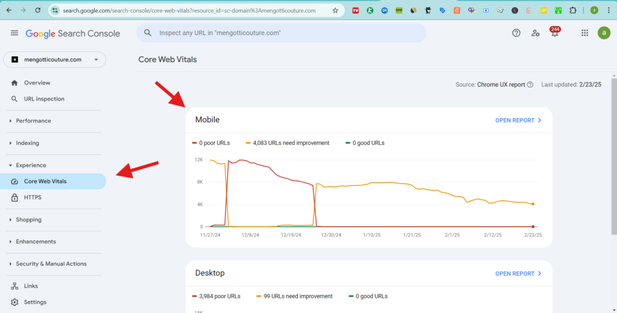Click the HTTPS lock icon
This screenshot has width=617, height=313.
(x=14, y=198)
